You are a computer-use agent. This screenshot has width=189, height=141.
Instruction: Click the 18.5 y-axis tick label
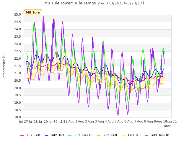click(18, 110)
